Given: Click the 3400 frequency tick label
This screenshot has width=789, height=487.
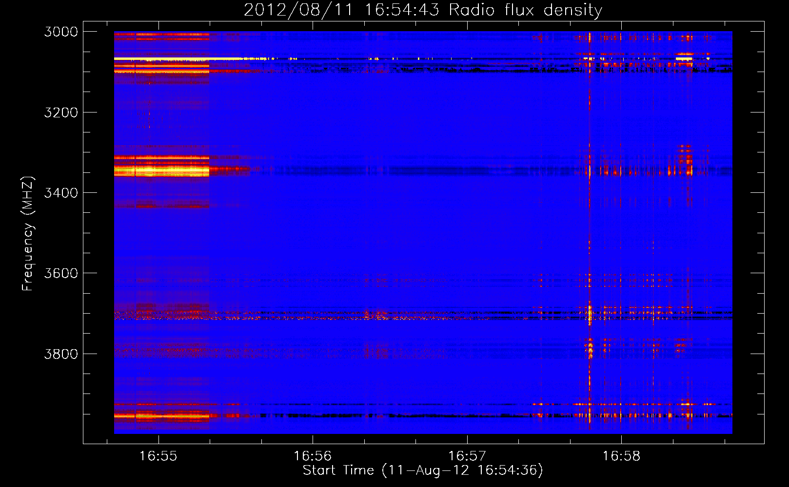Looking at the screenshot, I should (x=61, y=193).
